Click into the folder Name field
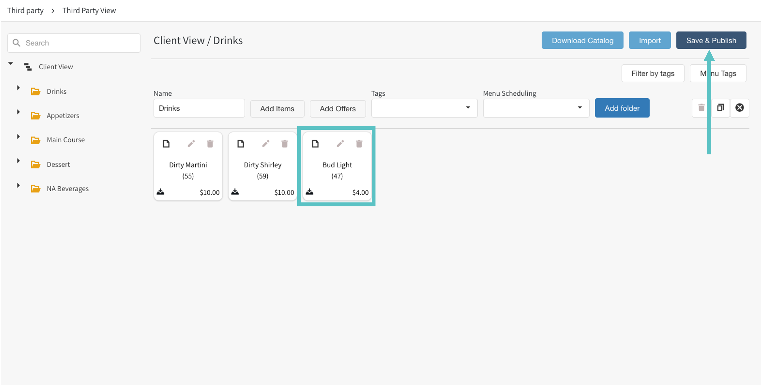761x386 pixels. pyautogui.click(x=199, y=108)
